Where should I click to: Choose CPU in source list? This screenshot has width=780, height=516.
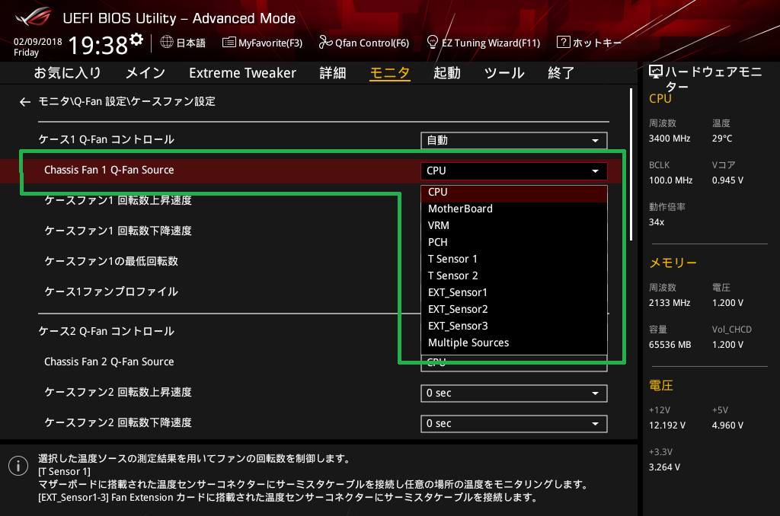click(514, 193)
